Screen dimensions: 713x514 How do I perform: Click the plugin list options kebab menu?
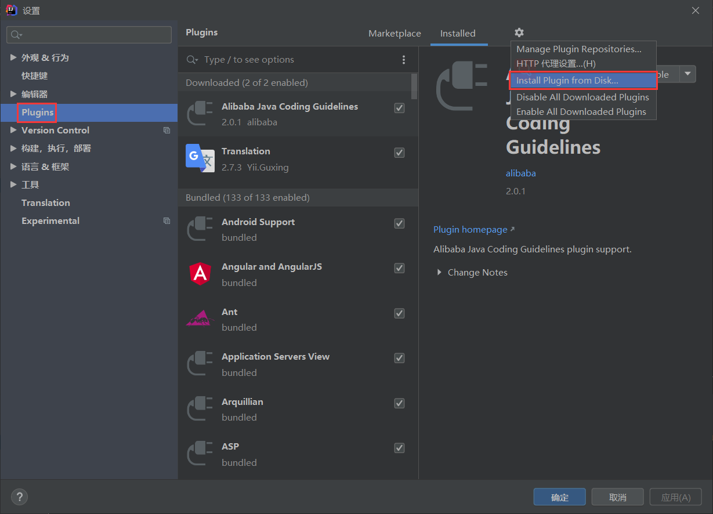click(404, 60)
